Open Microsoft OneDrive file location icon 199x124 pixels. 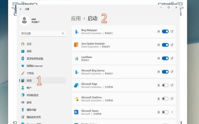172,99
